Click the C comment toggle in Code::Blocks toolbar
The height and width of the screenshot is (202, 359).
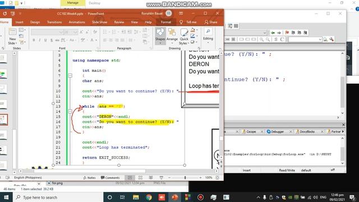pyautogui.click(x=282, y=39)
